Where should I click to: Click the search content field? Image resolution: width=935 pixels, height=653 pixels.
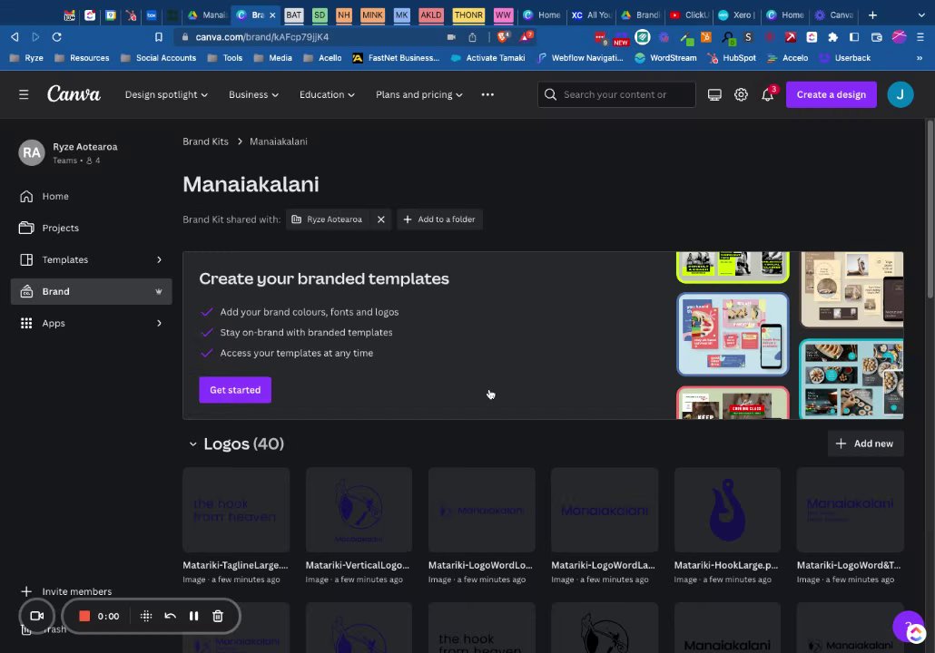coord(616,94)
